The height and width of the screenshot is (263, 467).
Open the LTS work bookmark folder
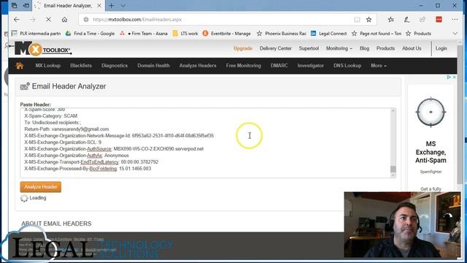[185, 34]
